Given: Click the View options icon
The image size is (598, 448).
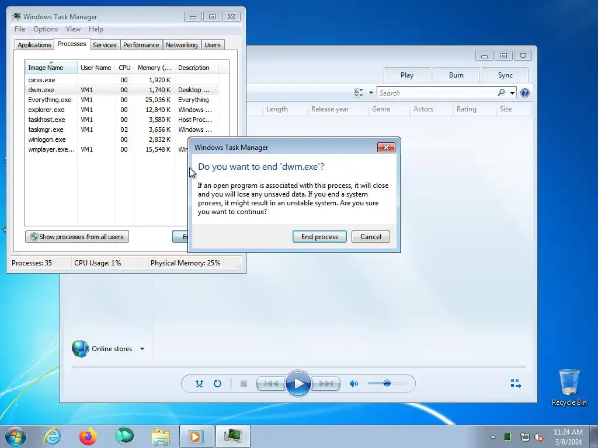Looking at the screenshot, I should click(359, 93).
